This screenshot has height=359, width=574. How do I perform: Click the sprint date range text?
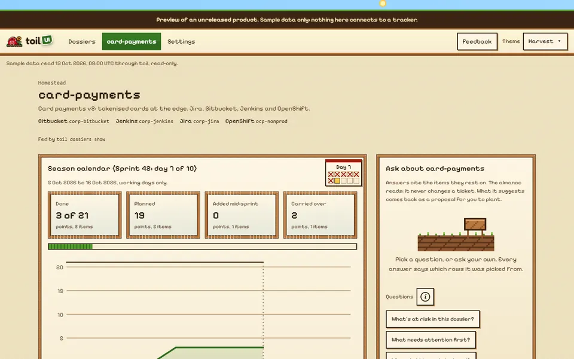pyautogui.click(x=108, y=182)
